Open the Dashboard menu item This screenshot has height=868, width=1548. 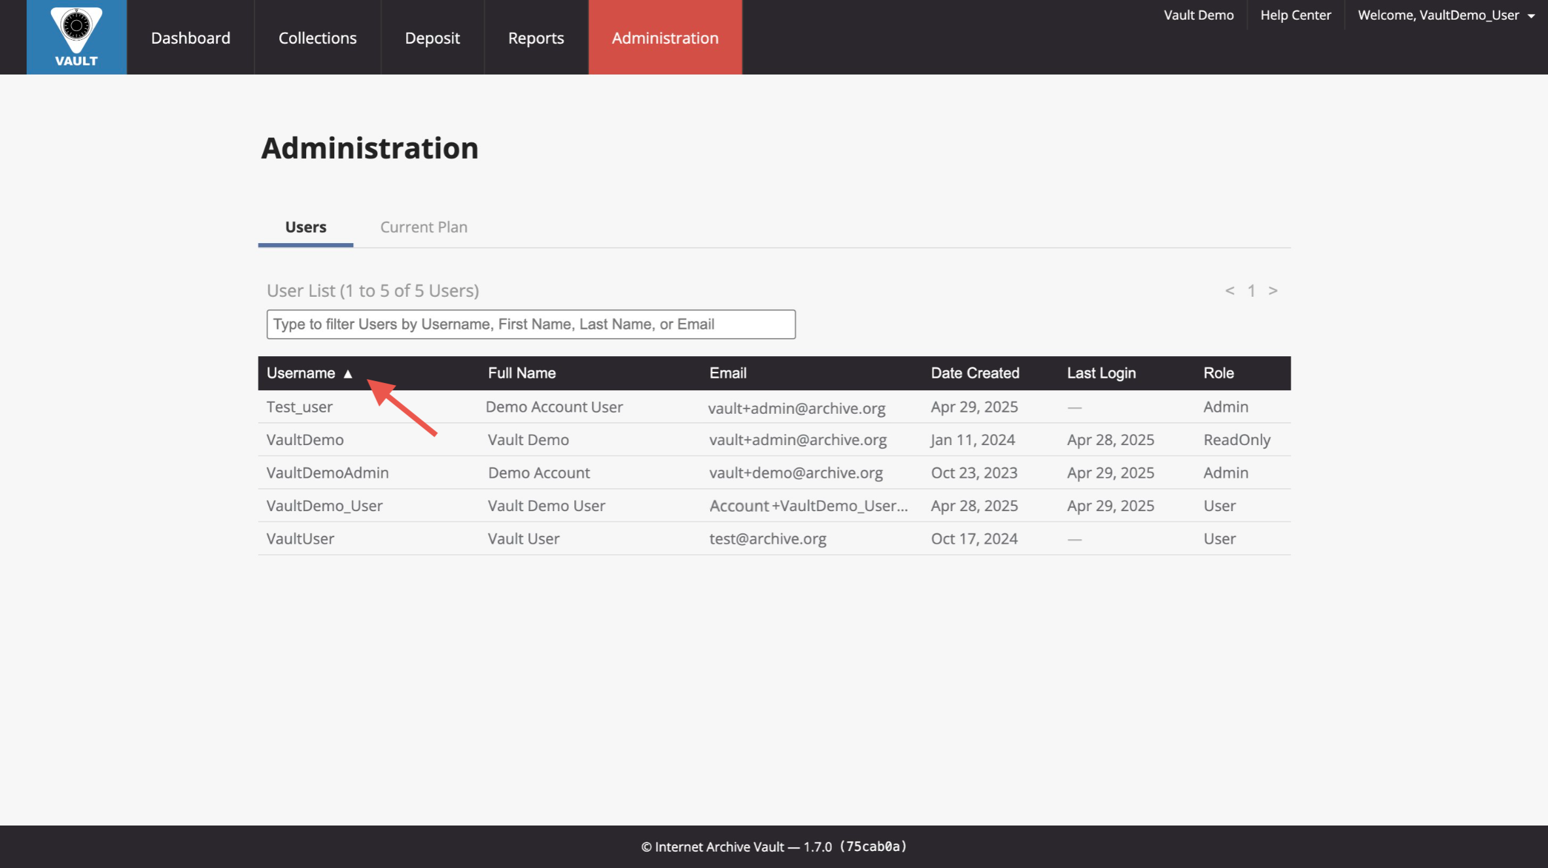190,37
